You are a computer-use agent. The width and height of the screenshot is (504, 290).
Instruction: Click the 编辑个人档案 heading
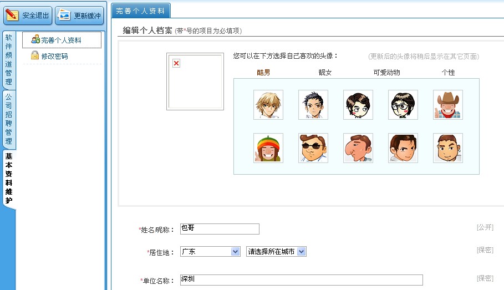147,30
